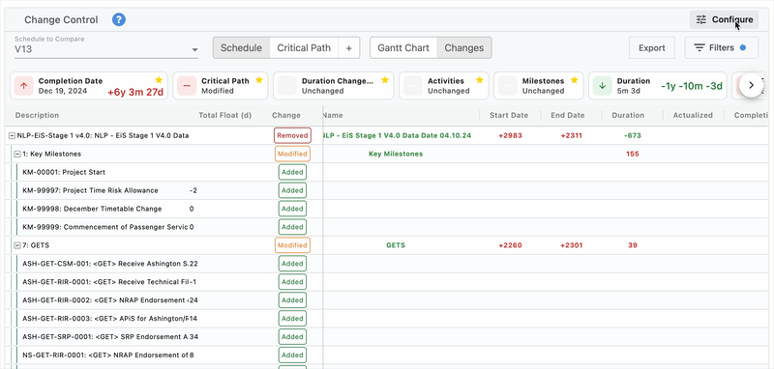Click the Critical Path red minus icon
Viewport: 774px width, 369px height.
click(187, 86)
